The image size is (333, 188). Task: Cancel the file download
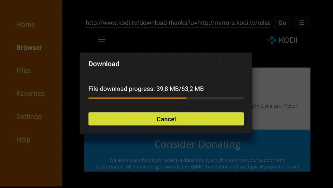point(166,119)
